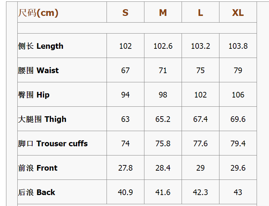Screen dimensions: 269x206
Task: Click Back value 40.9 for size S
Action: pos(125,192)
